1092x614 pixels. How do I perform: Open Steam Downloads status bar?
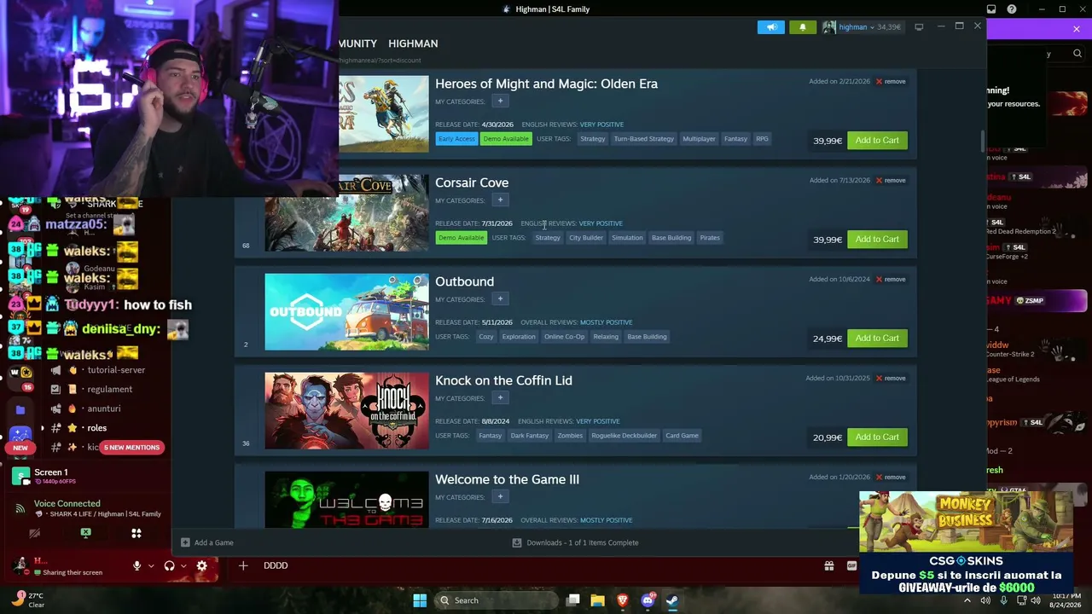coord(575,542)
